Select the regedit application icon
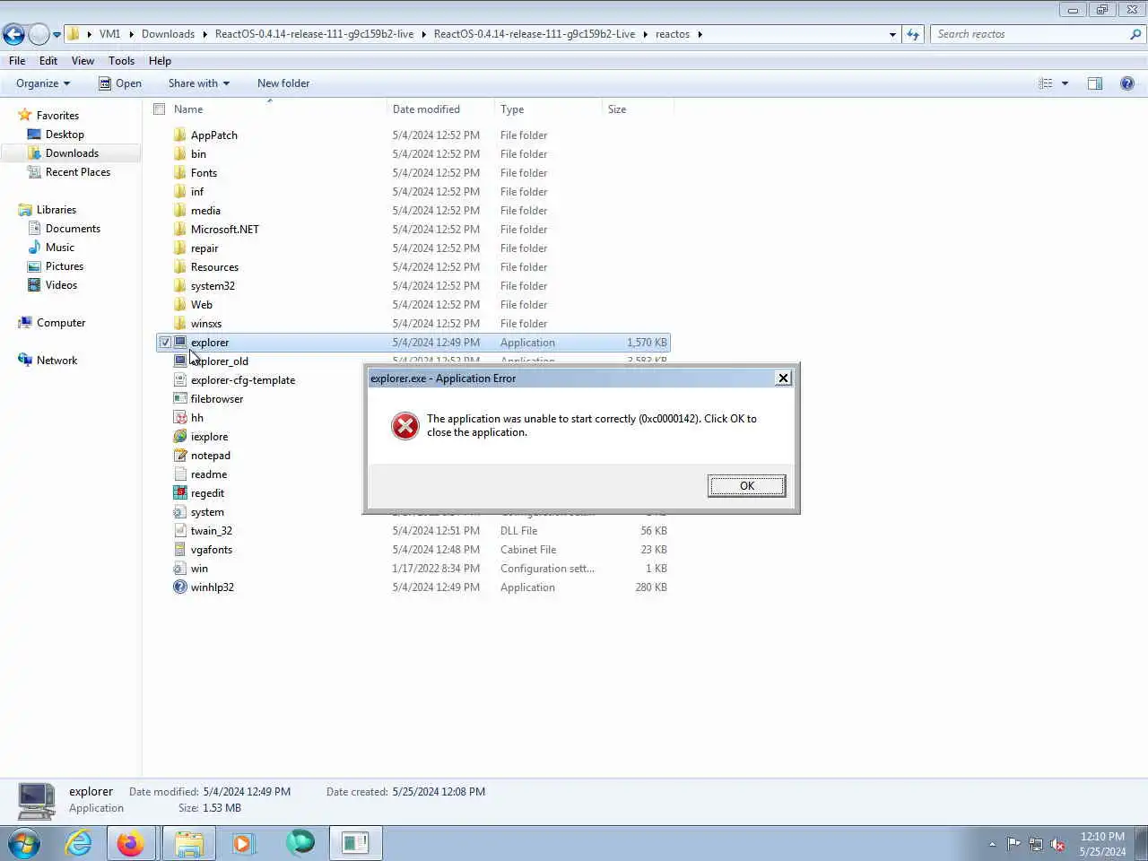 pyautogui.click(x=179, y=493)
